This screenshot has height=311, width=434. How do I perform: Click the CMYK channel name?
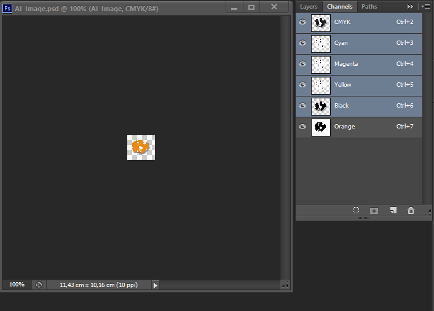tap(342, 22)
